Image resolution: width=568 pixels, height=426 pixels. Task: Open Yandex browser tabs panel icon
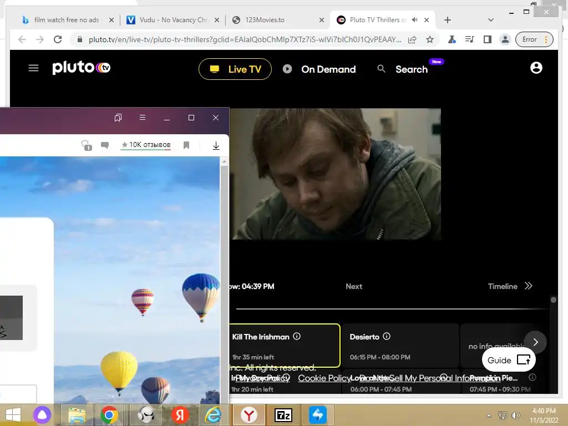point(118,118)
